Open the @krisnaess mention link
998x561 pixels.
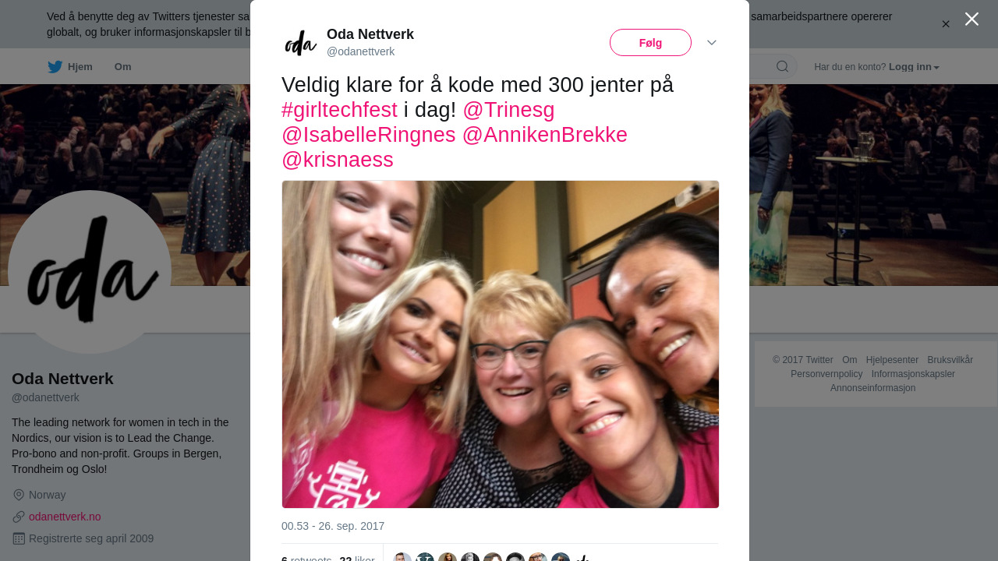(338, 160)
